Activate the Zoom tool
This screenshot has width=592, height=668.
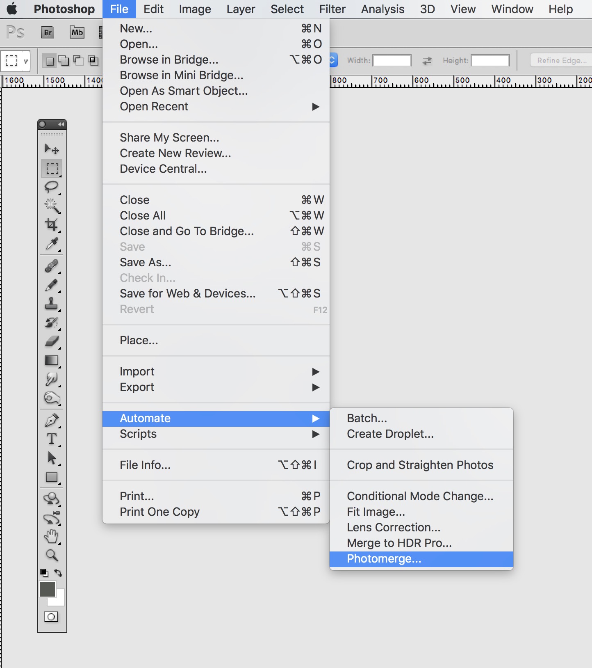click(x=52, y=555)
